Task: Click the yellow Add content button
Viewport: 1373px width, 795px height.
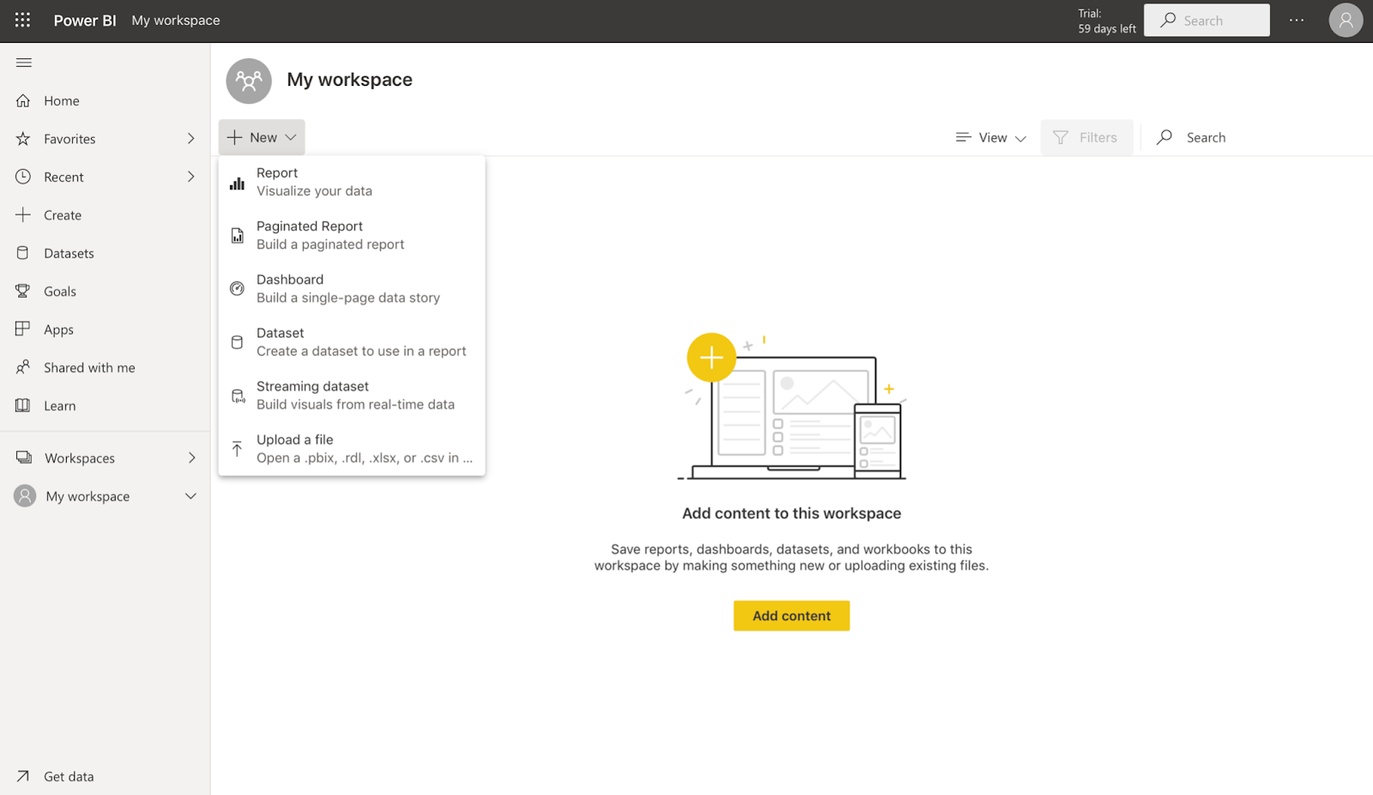Action: point(791,616)
